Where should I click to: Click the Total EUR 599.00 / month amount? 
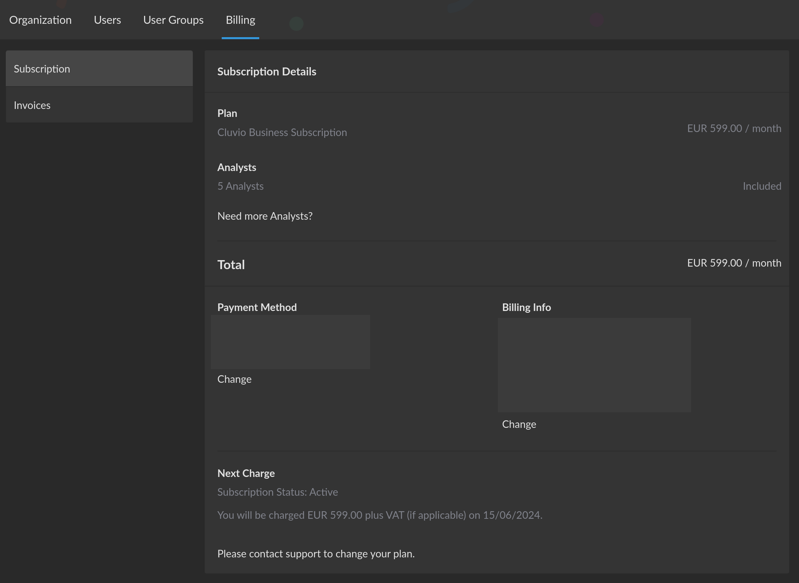click(734, 263)
